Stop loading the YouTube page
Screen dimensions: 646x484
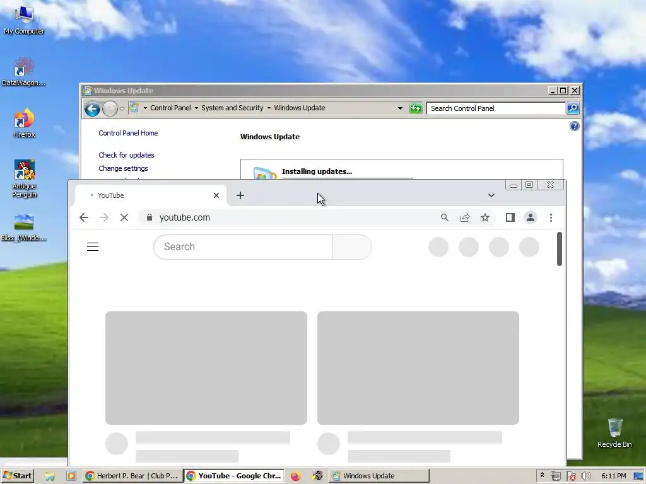point(124,217)
